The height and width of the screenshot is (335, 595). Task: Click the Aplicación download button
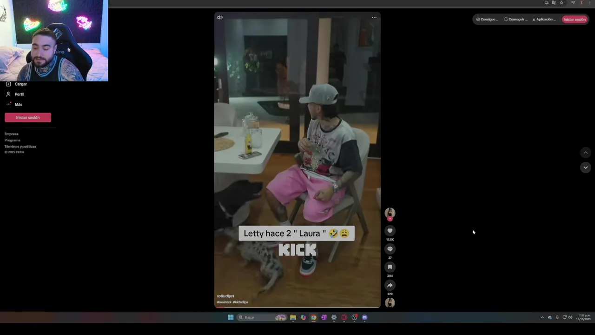[x=544, y=20]
